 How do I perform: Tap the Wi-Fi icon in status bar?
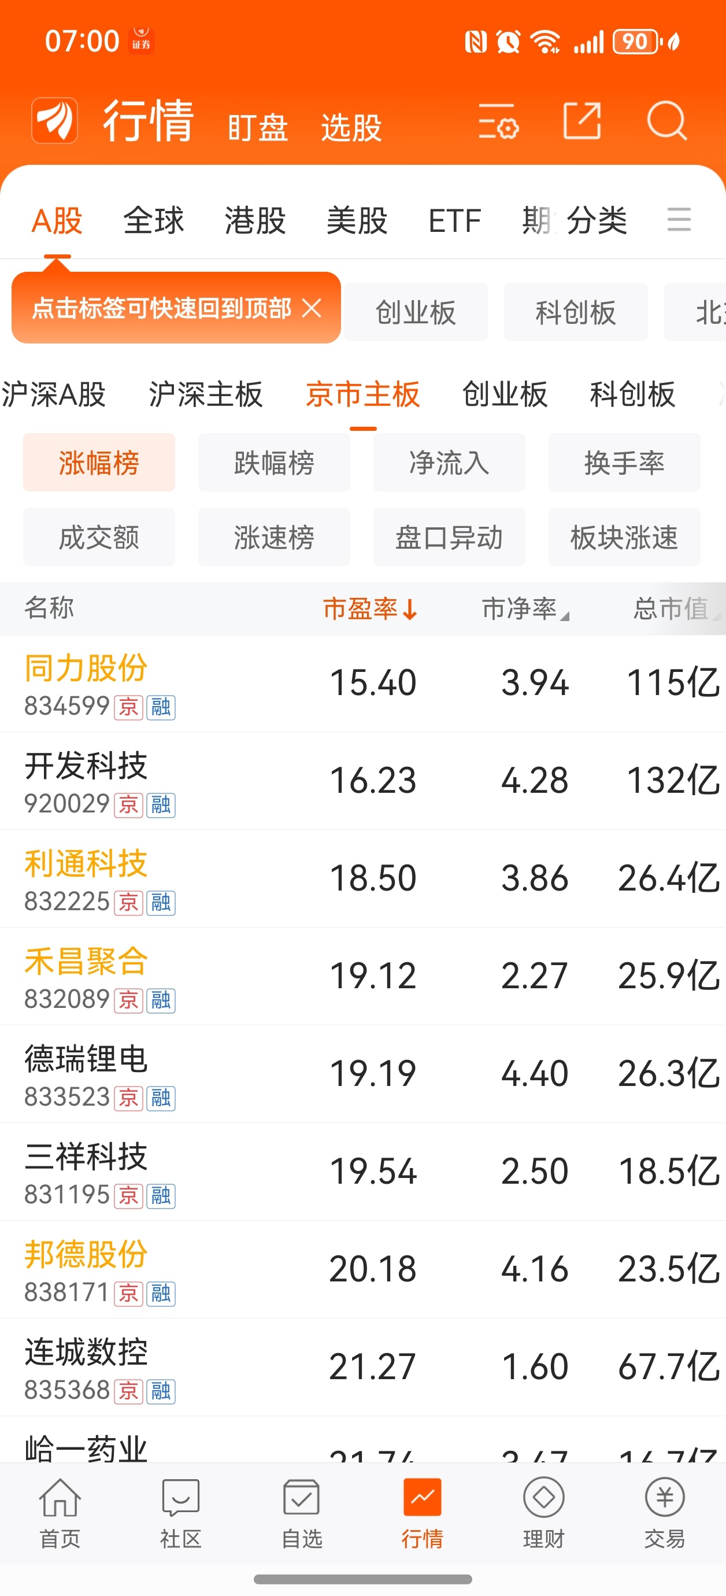tap(545, 42)
